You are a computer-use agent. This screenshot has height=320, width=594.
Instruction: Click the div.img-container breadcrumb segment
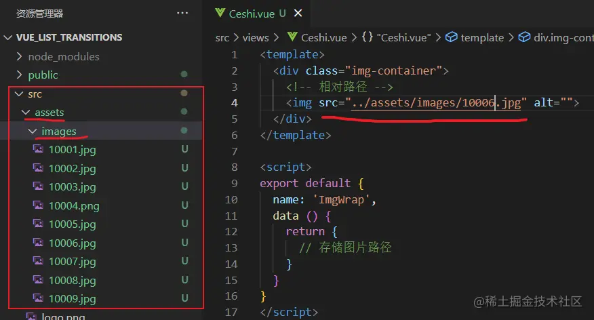(x=563, y=38)
